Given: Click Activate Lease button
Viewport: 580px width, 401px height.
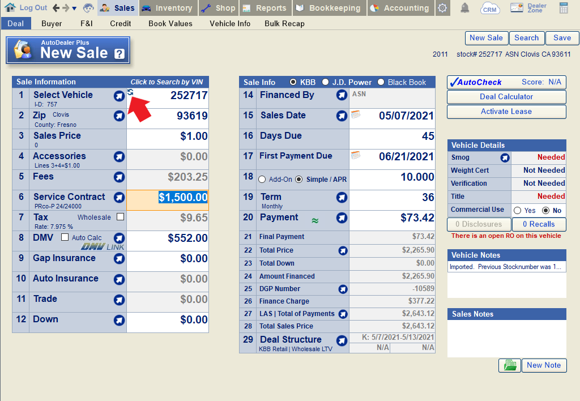Looking at the screenshot, I should click(x=506, y=112).
